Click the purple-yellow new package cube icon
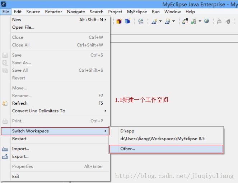 pos(119,21)
